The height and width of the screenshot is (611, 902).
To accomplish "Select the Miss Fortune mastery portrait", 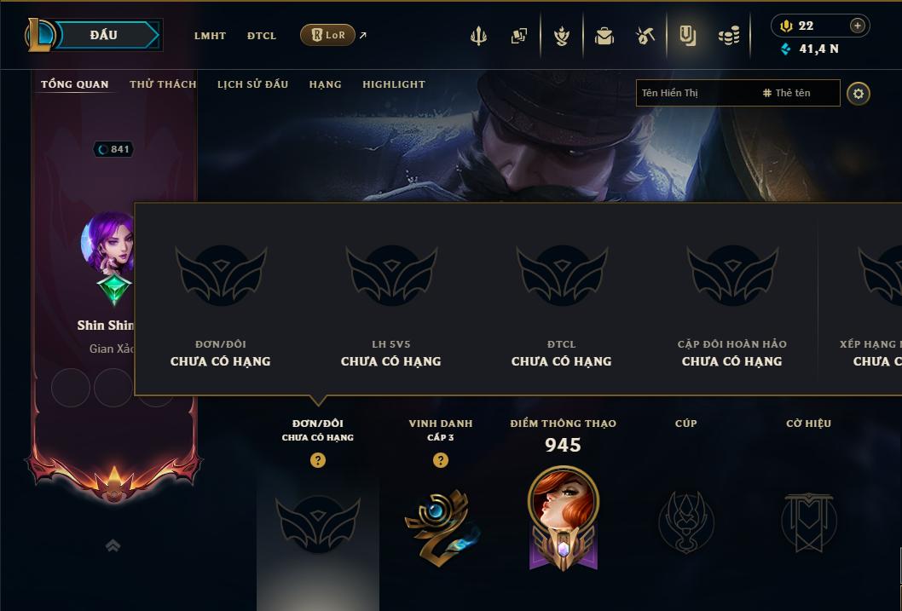I will pyautogui.click(x=564, y=518).
